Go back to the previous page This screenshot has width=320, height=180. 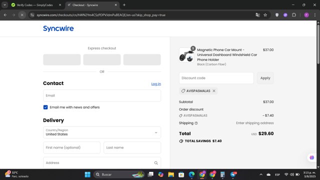[x=5, y=15]
